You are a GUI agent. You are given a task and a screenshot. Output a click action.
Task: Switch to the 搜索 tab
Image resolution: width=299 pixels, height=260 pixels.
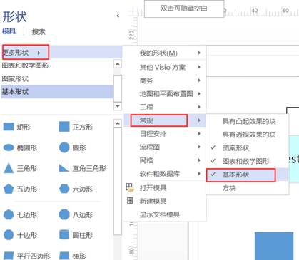point(39,31)
